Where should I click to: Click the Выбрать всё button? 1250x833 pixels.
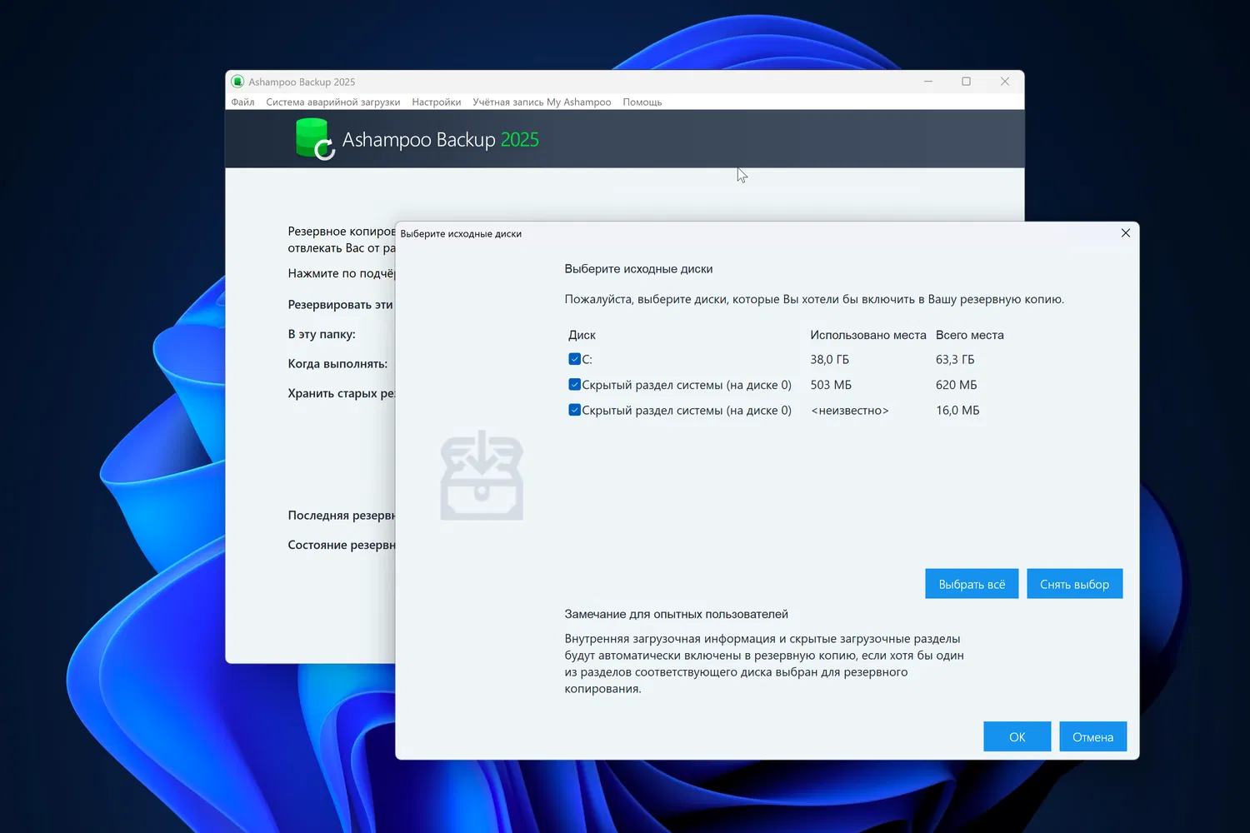pyautogui.click(x=972, y=584)
